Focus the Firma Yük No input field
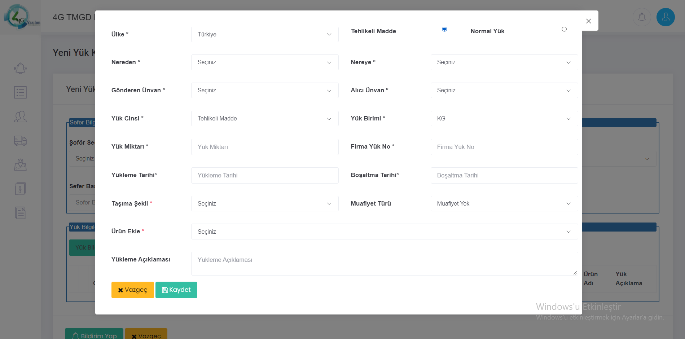685x339 pixels. [504, 147]
